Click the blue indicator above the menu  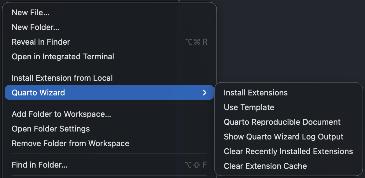(x=178, y=1)
